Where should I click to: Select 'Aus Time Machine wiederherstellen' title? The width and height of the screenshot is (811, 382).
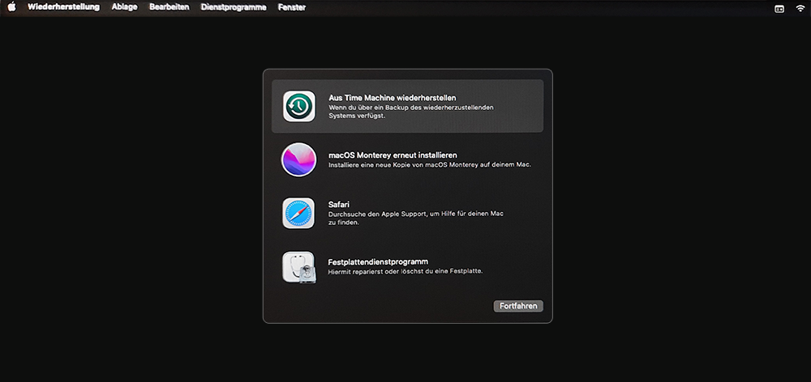392,98
